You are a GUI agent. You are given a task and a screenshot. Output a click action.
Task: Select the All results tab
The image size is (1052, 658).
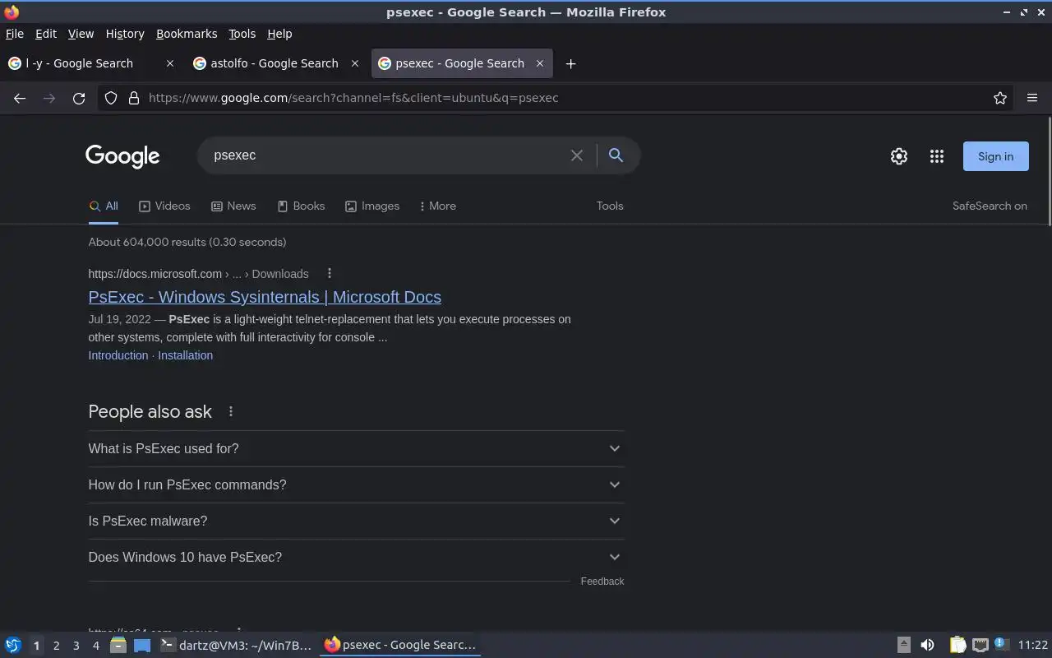[104, 206]
